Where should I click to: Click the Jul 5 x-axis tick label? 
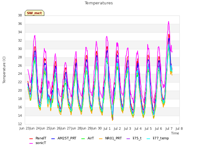[x=148, y=129]
